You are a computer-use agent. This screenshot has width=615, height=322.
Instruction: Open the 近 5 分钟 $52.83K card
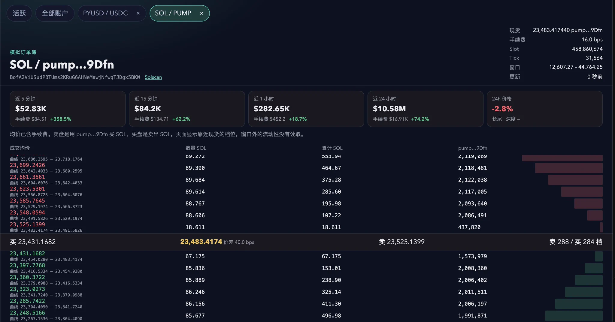pyautogui.click(x=68, y=109)
